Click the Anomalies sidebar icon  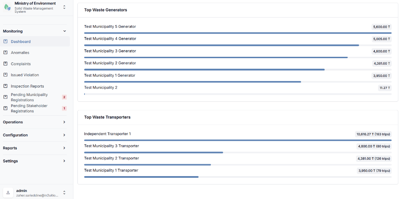(x=6, y=52)
